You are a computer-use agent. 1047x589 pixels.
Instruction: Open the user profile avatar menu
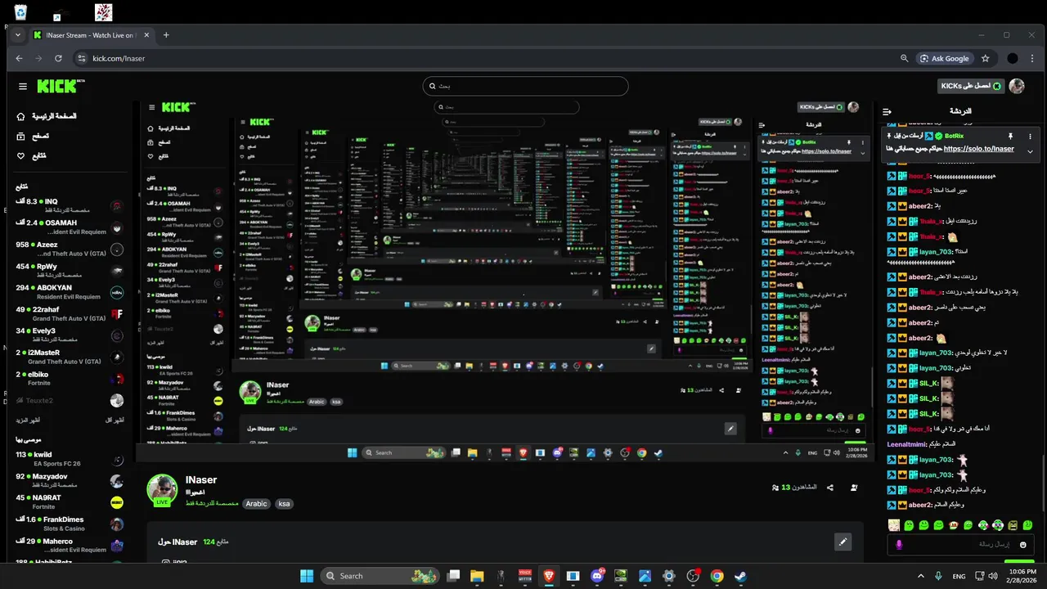click(1017, 86)
